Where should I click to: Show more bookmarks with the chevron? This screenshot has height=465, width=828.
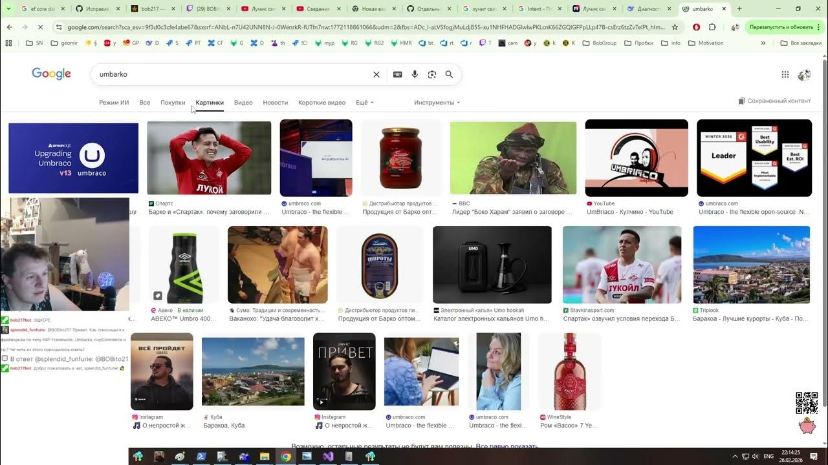click(763, 43)
